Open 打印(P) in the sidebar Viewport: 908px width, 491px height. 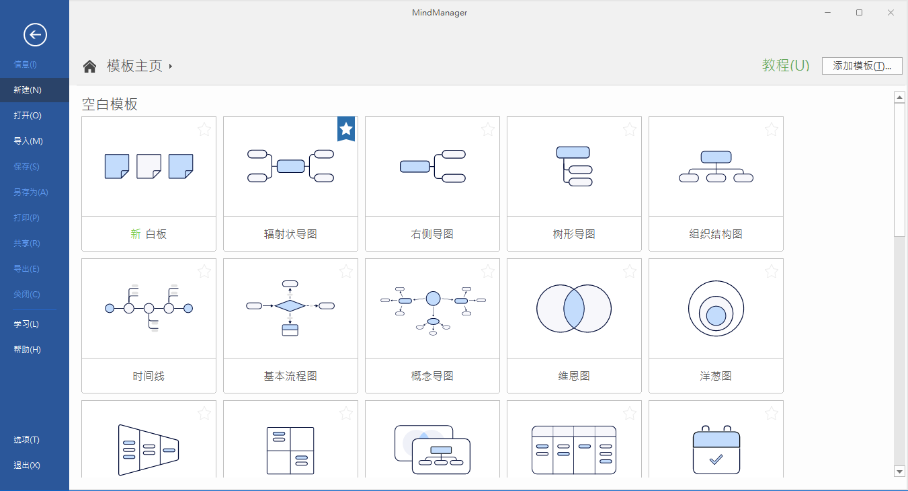click(34, 218)
